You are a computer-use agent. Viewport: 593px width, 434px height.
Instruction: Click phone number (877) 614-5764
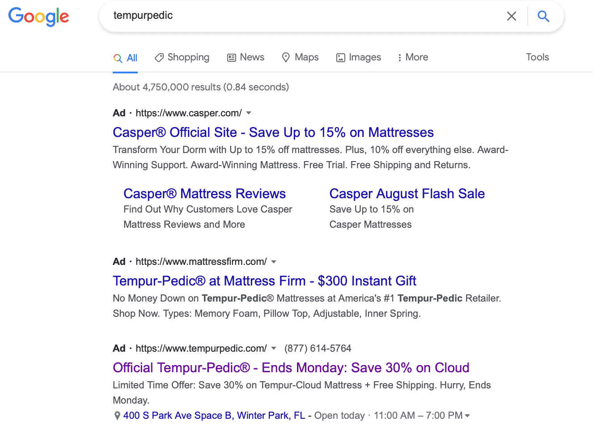(318, 349)
